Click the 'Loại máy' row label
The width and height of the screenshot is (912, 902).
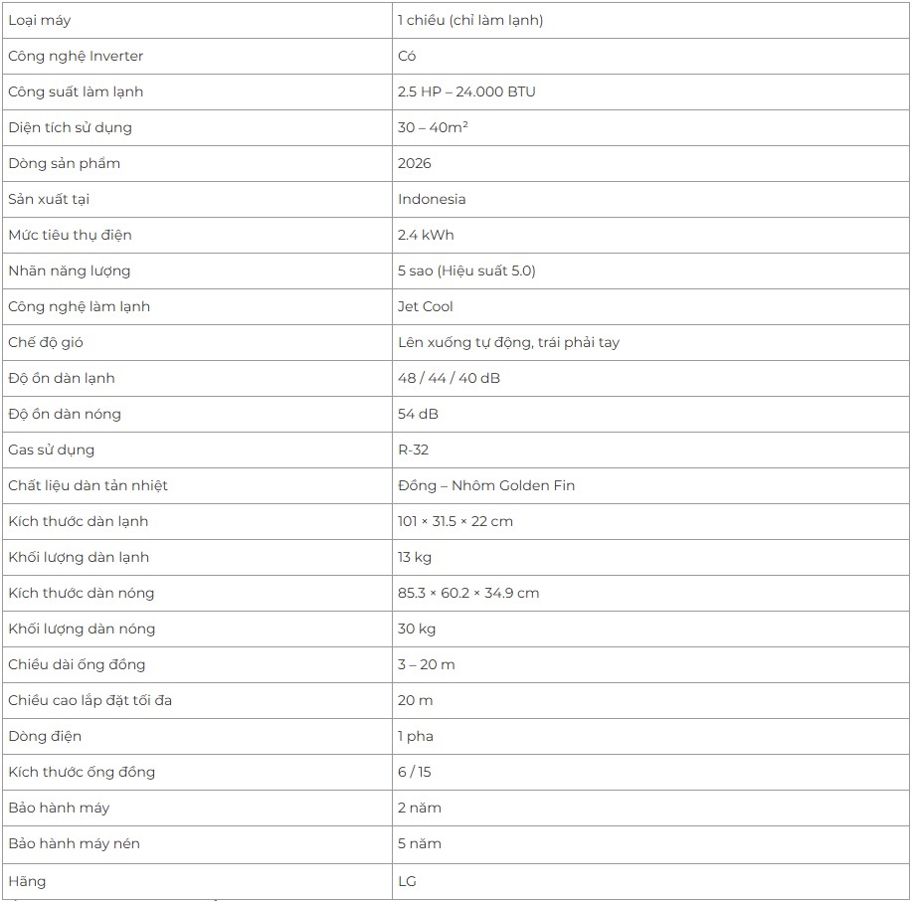click(x=40, y=20)
